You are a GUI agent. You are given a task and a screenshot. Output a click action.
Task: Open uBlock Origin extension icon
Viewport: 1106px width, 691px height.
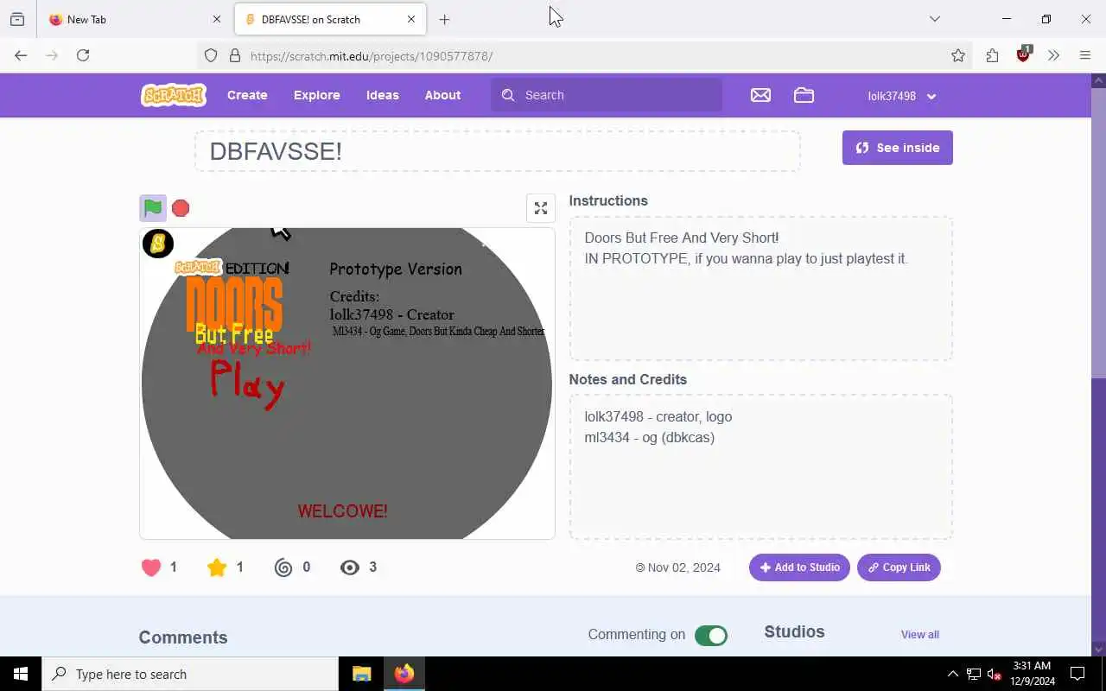click(x=1024, y=54)
